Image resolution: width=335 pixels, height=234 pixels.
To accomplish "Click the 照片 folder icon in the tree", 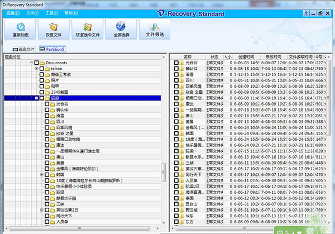I will (x=47, y=80).
